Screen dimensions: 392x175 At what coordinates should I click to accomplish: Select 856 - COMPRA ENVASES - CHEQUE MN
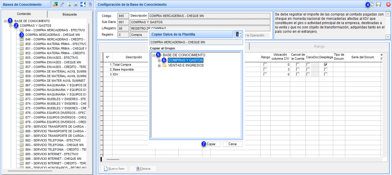click(x=53, y=62)
